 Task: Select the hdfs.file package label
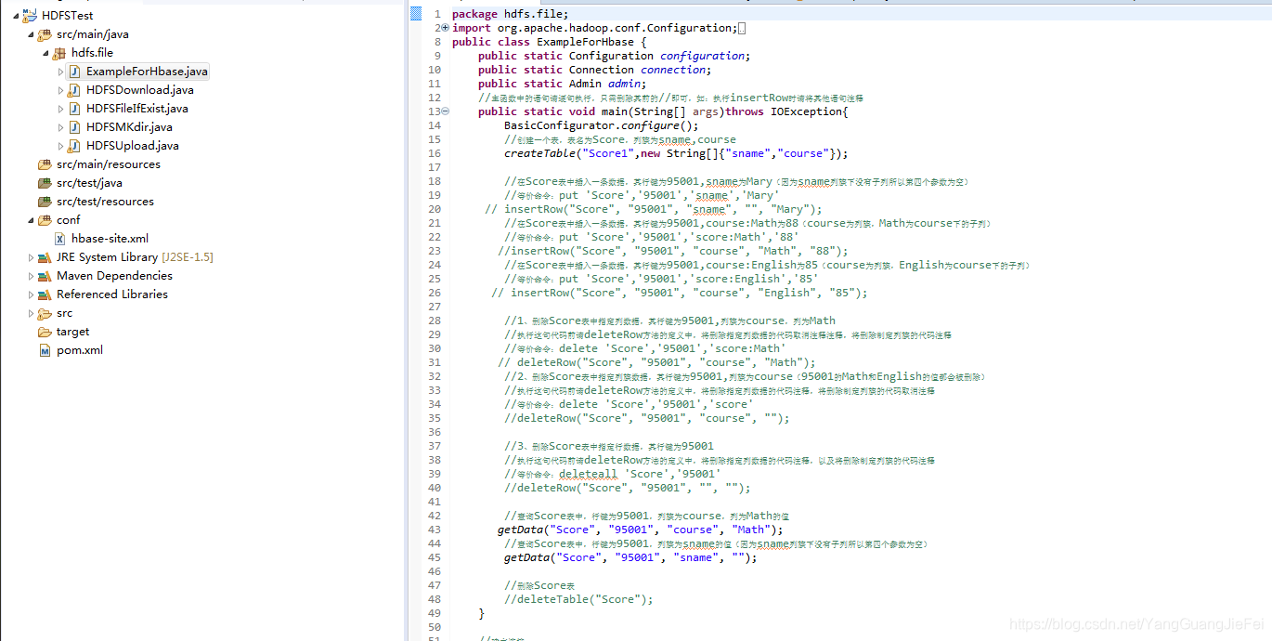click(92, 53)
